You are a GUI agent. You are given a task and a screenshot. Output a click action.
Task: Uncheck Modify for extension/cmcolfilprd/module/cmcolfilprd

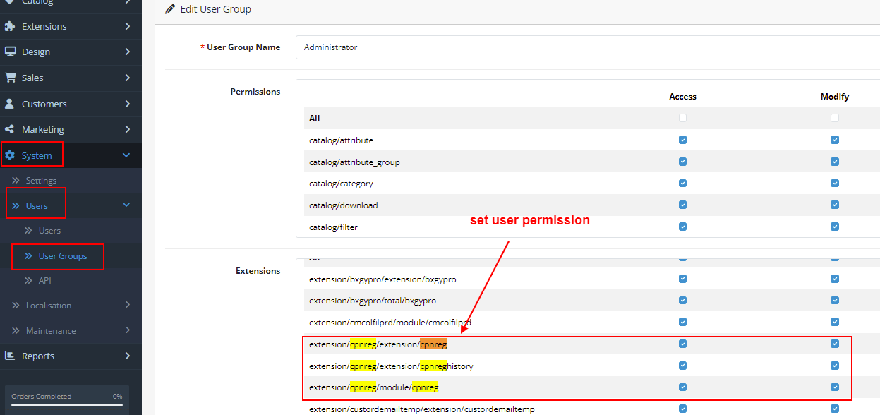(835, 322)
